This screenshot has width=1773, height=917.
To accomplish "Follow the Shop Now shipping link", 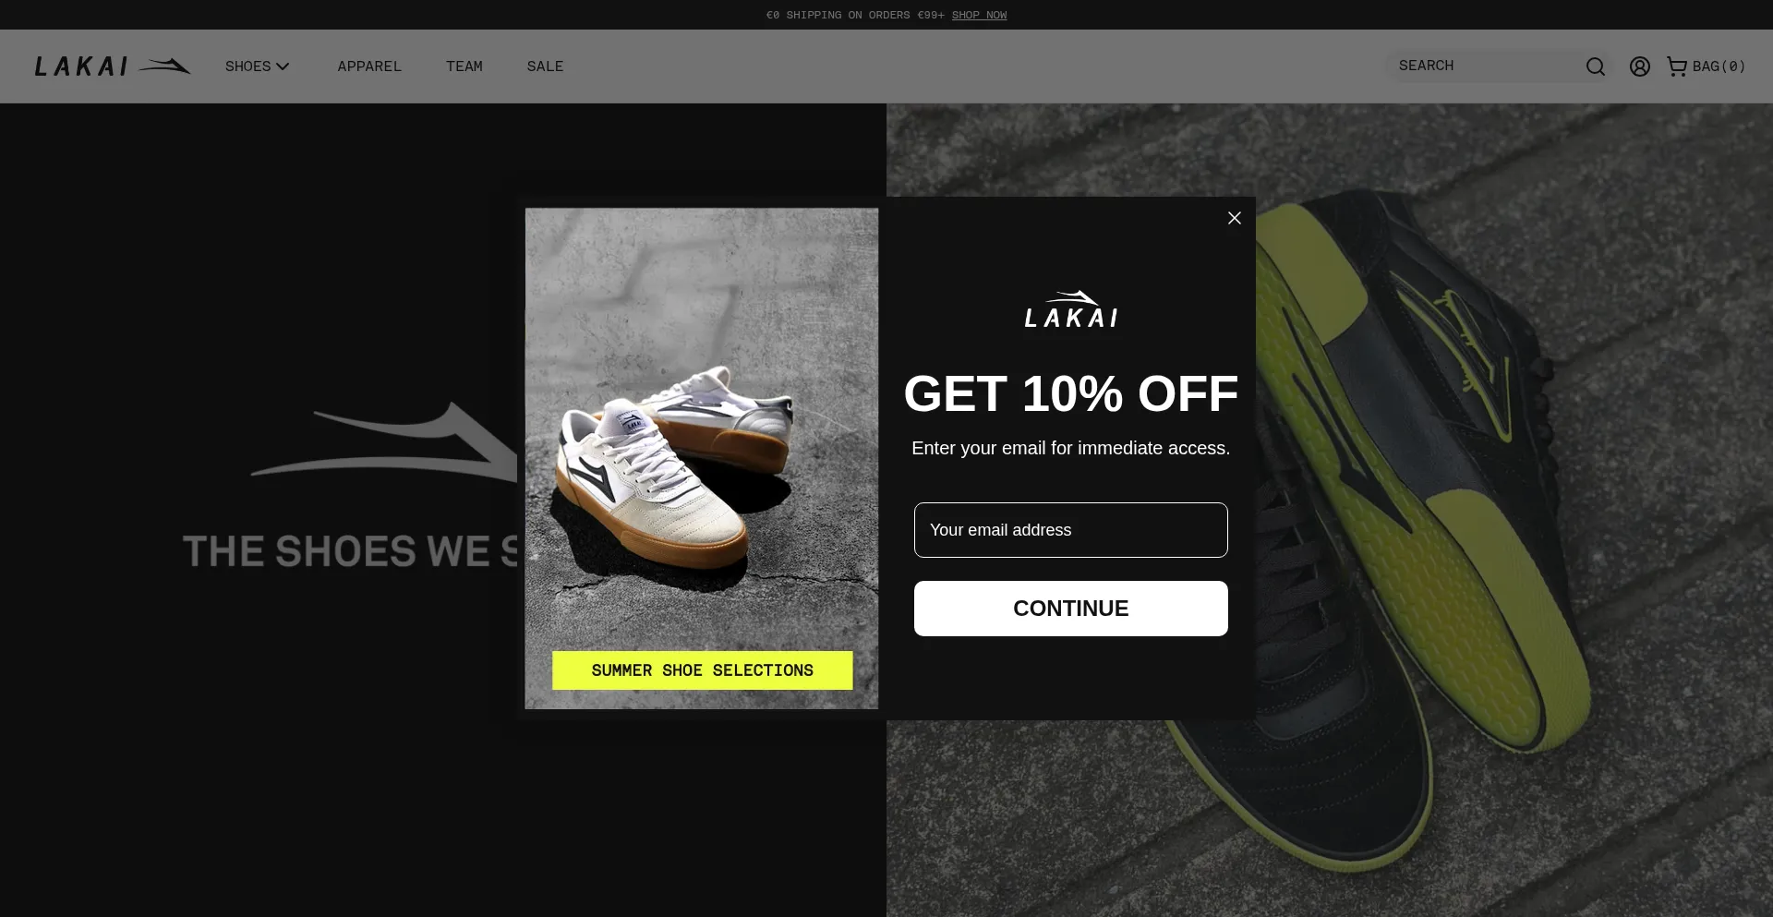I will click(x=979, y=15).
